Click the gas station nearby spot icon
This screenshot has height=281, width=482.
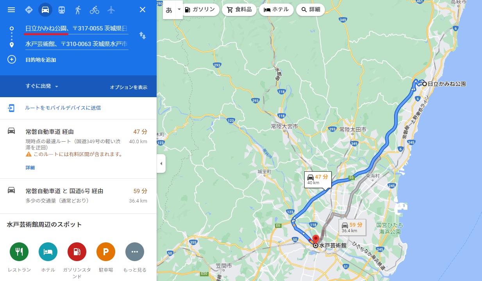pyautogui.click(x=77, y=252)
